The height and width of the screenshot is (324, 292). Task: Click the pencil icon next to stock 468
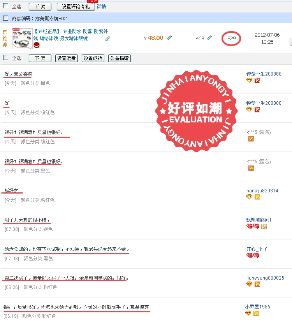[209, 38]
